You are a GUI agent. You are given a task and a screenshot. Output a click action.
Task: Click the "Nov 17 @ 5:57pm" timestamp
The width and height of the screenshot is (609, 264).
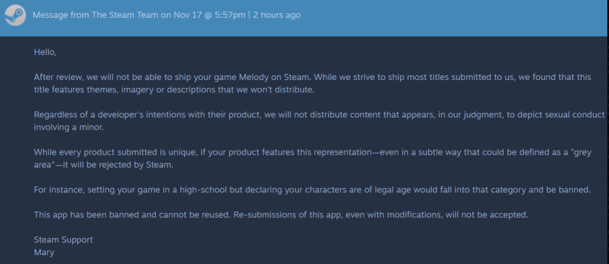coord(209,15)
